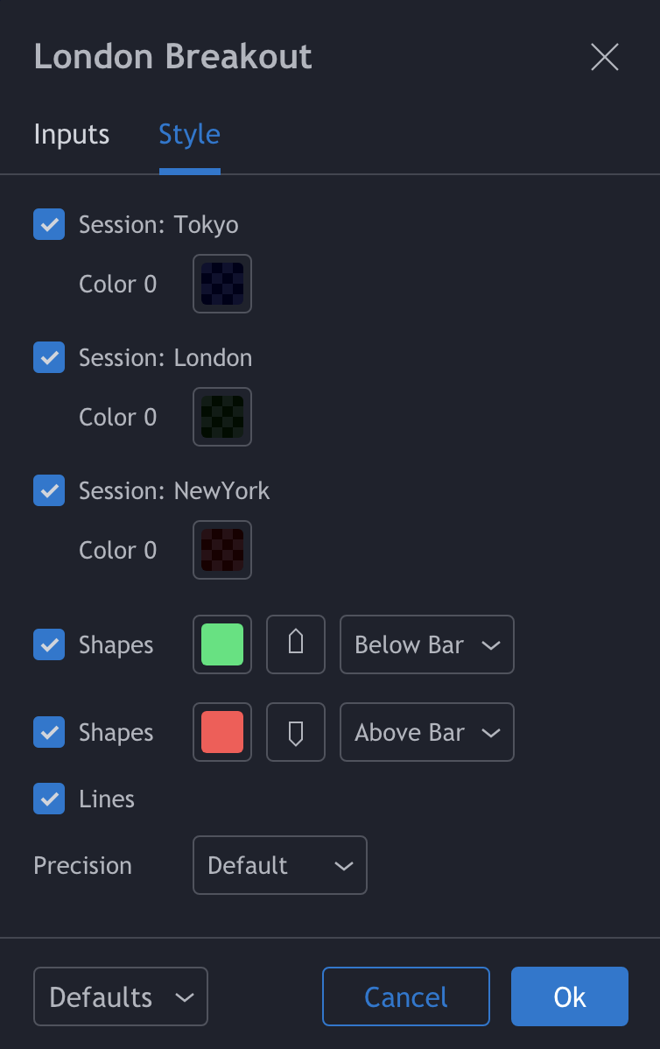The image size is (660, 1049).
Task: Open the Below Bar location dropdown
Action: click(426, 644)
